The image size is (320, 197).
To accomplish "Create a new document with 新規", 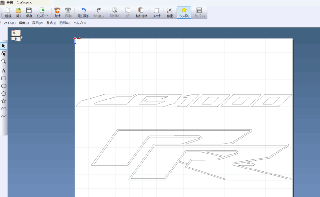I will point(8,13).
